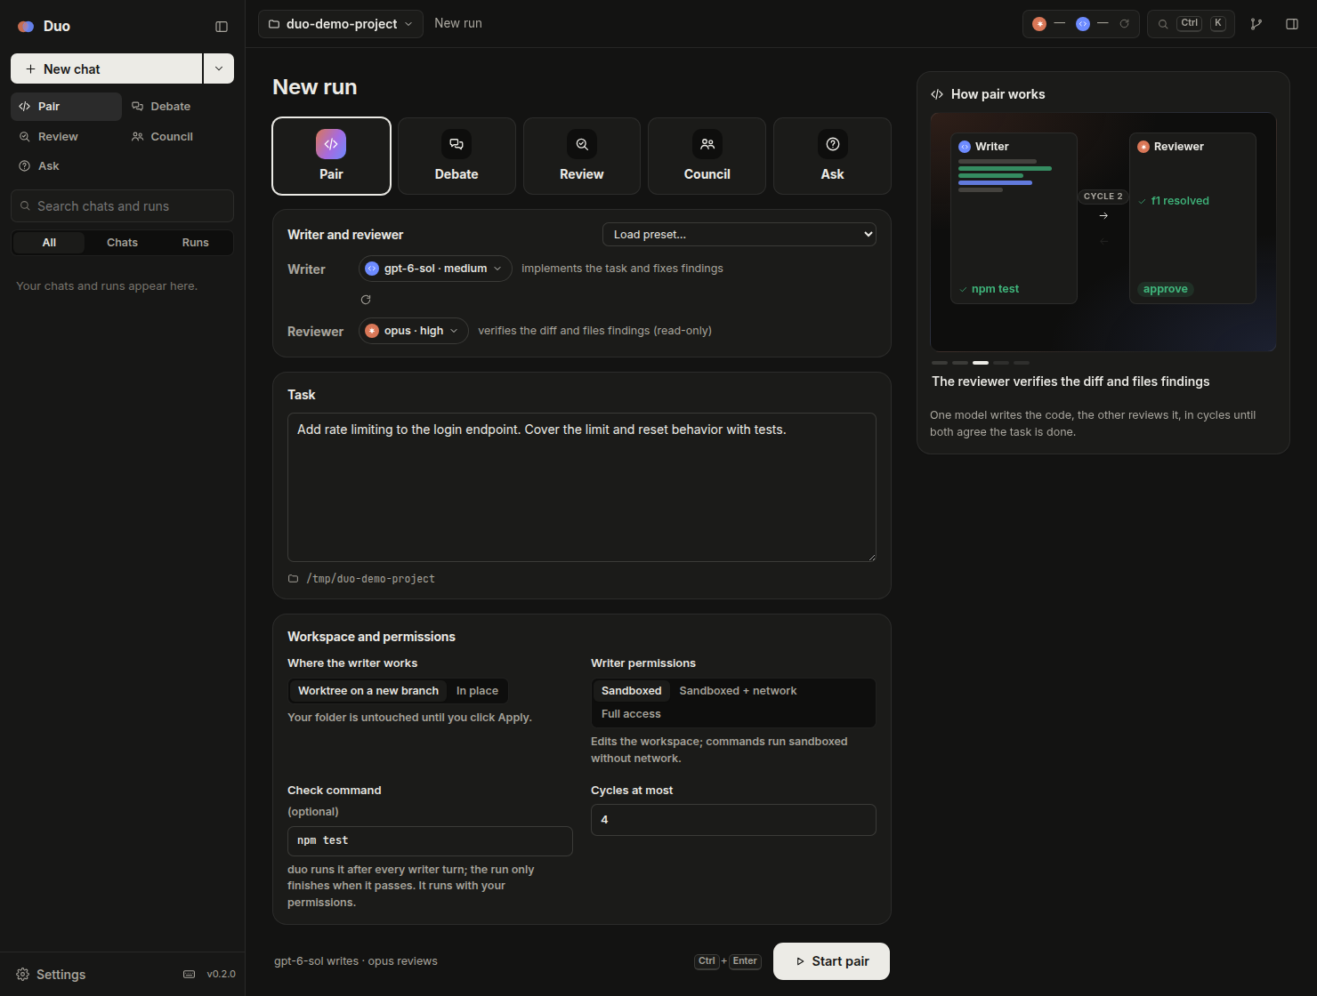Screen dimensions: 1317x996
Task: Set writer permissions to Sandboxed
Action: click(x=632, y=691)
